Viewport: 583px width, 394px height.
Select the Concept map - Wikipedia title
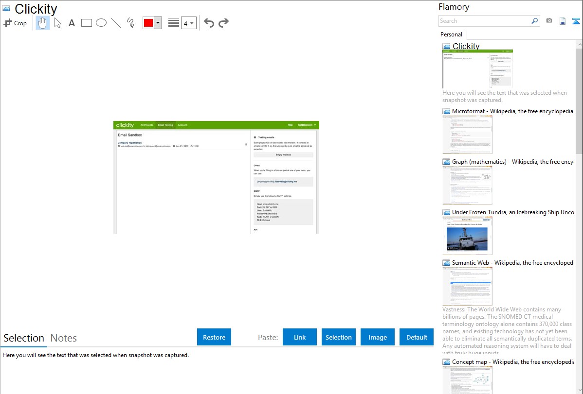pyautogui.click(x=512, y=361)
